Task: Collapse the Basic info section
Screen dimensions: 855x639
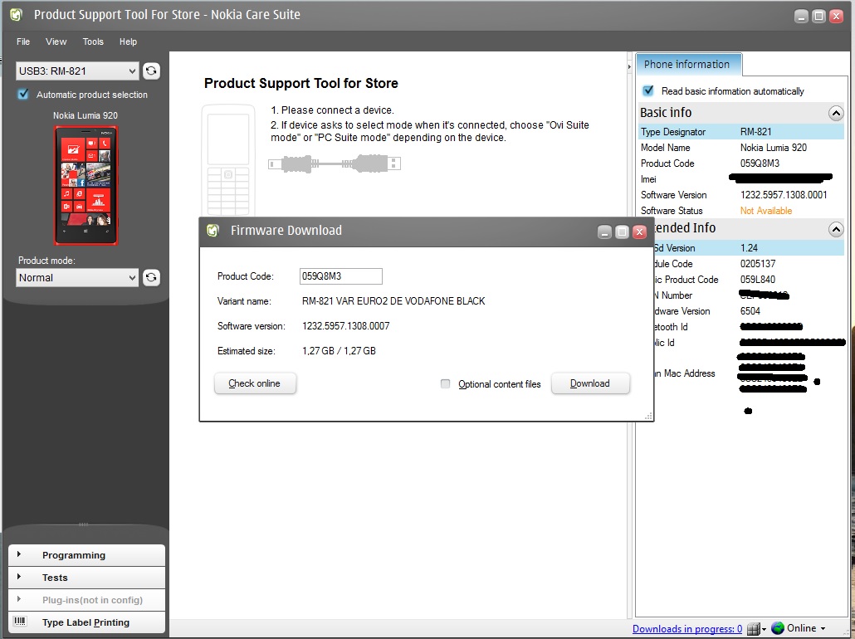Action: click(836, 113)
